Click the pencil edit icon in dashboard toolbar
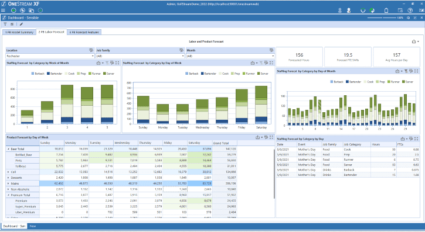 (21, 24)
